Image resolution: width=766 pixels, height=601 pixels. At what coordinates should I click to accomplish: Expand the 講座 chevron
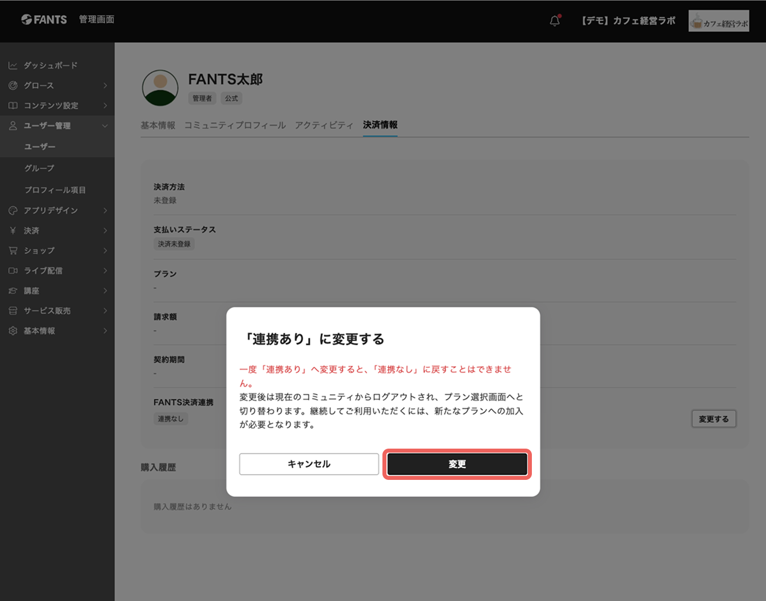coord(105,291)
